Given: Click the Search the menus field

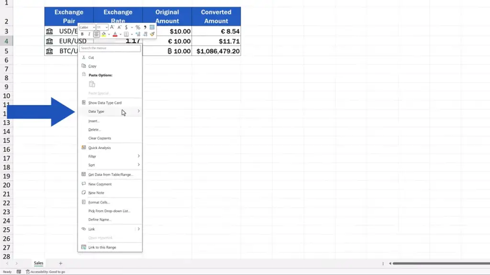Looking at the screenshot, I should pos(110,48).
